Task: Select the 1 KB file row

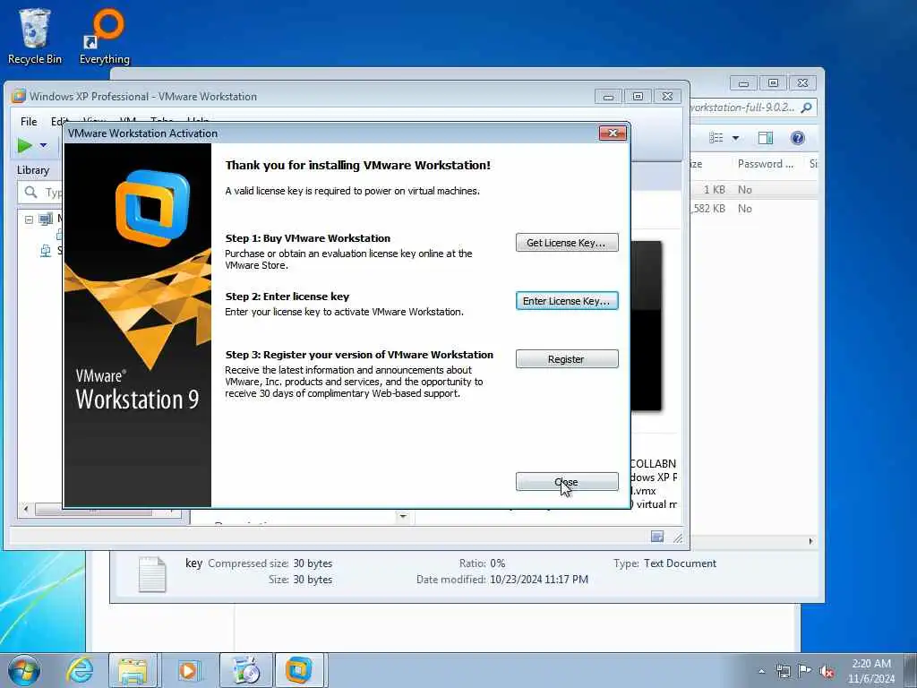Action: click(753, 190)
